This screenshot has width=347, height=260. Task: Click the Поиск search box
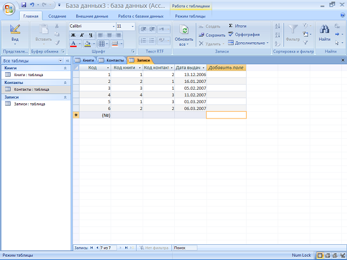pyautogui.click(x=185, y=248)
